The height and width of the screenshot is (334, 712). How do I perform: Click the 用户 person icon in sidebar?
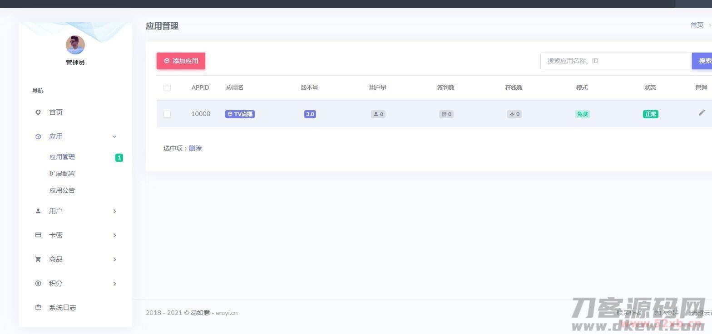(x=38, y=211)
